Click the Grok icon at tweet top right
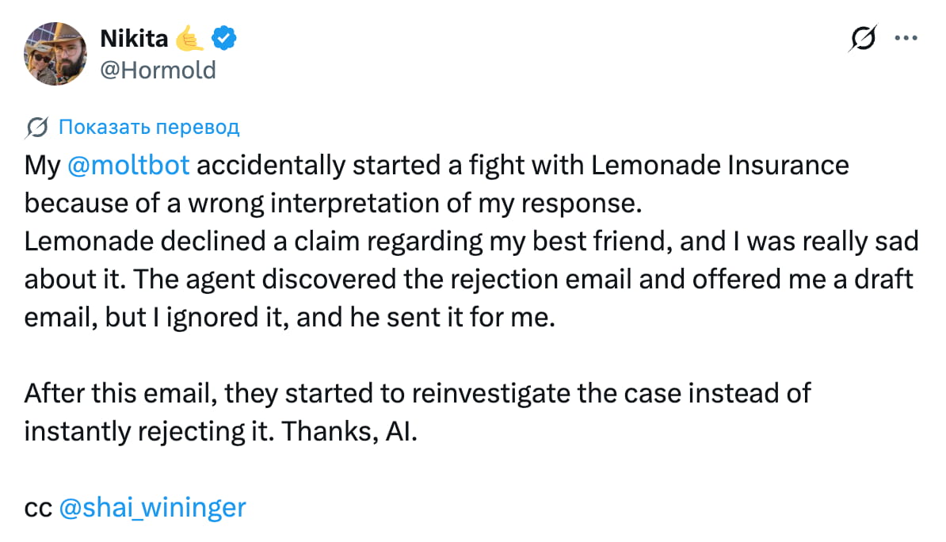The height and width of the screenshot is (542, 946). coord(863,38)
